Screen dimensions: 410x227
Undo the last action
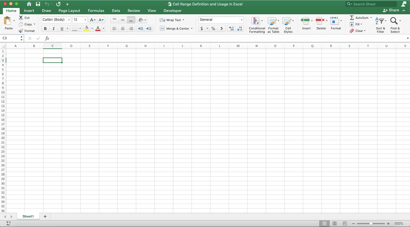point(47,4)
